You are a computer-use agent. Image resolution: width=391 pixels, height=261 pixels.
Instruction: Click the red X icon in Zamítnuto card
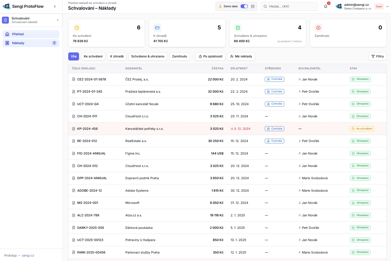[x=318, y=28]
